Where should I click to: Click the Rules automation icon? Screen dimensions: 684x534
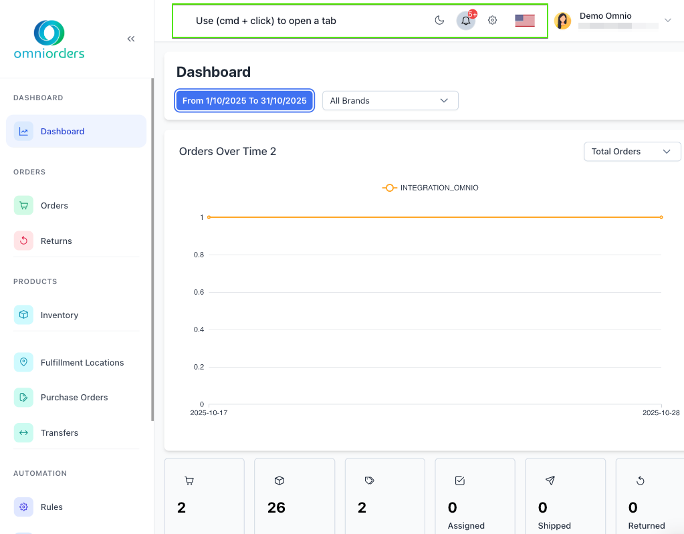point(23,507)
